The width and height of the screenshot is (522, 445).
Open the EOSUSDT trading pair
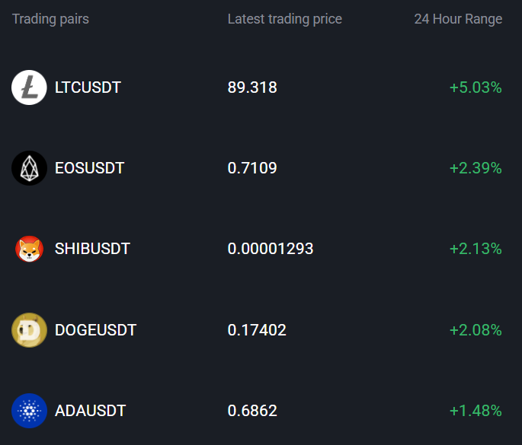(x=90, y=168)
